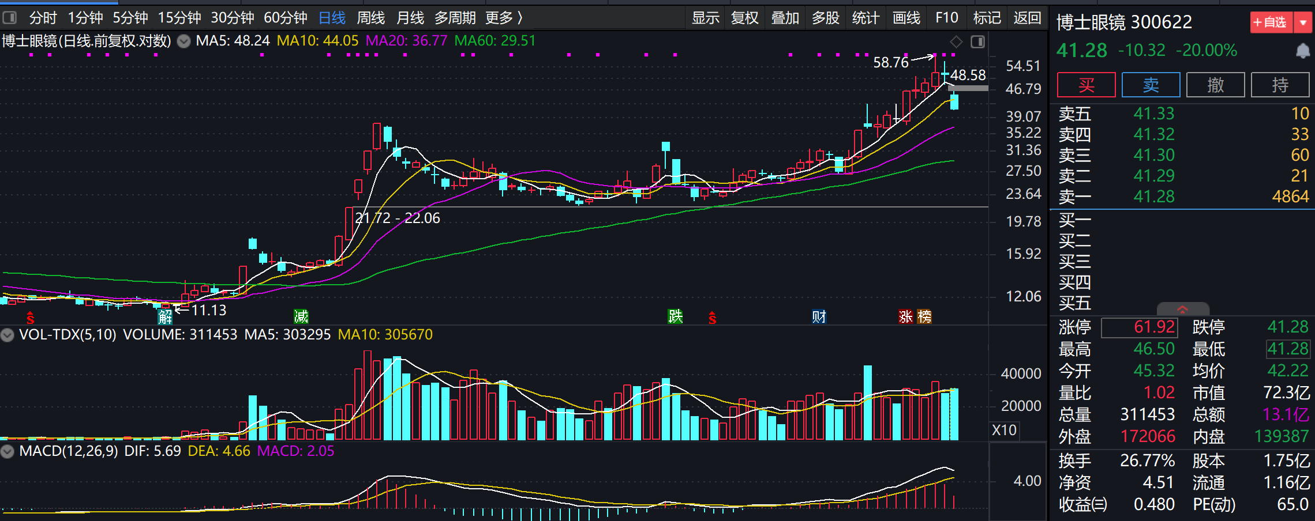Viewport: 1315px width, 521px height.
Task: Click the orange 榜 event marker
Action: click(x=924, y=316)
